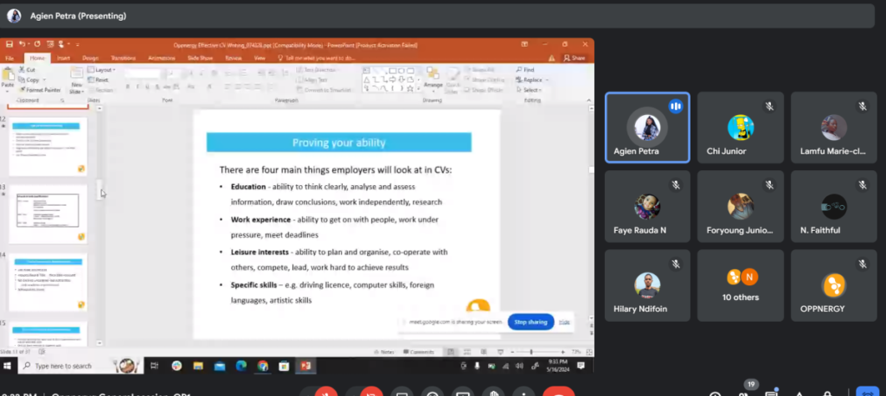This screenshot has height=396, width=886.
Task: Switch to the Insert ribbon tab
Action: [x=63, y=58]
